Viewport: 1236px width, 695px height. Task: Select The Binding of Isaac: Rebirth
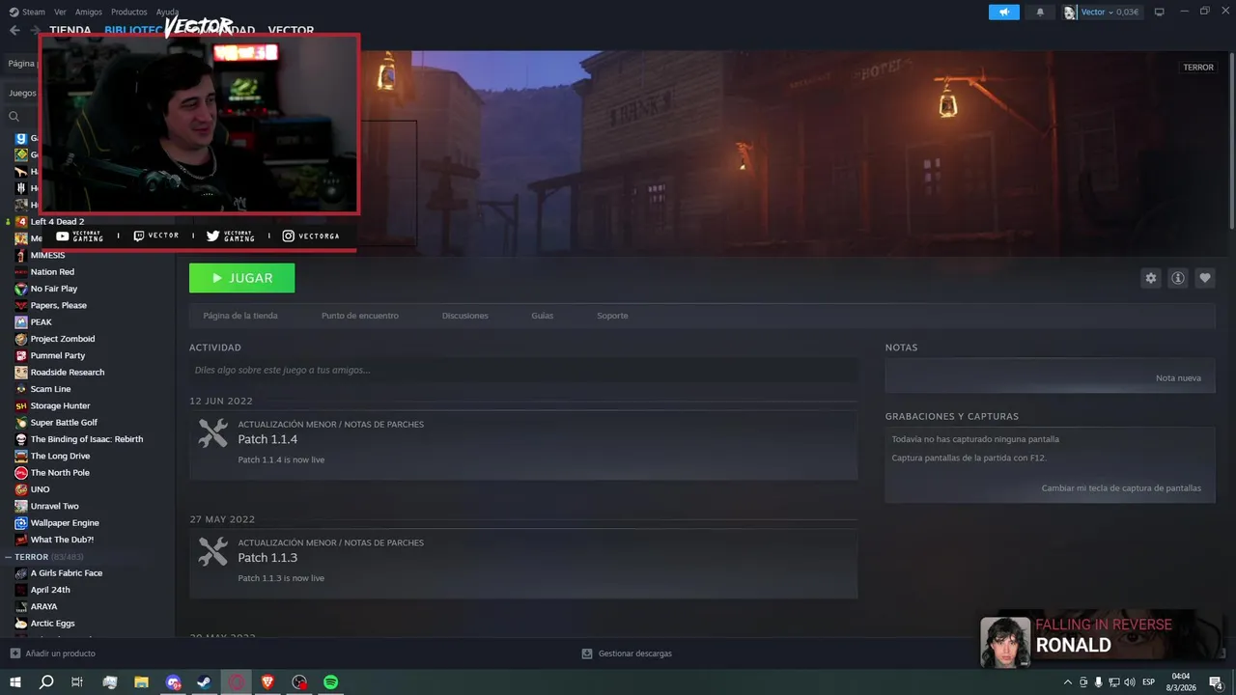[x=86, y=439]
